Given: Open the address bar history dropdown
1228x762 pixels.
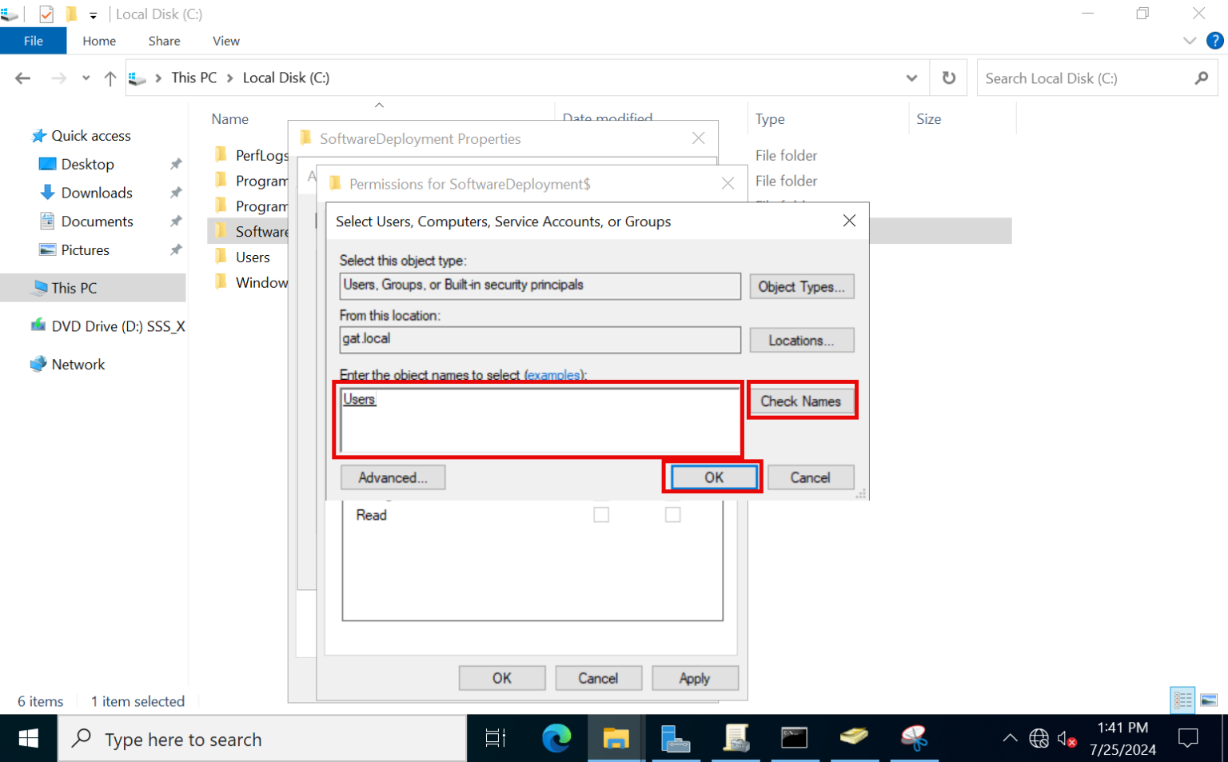Looking at the screenshot, I should pos(911,77).
